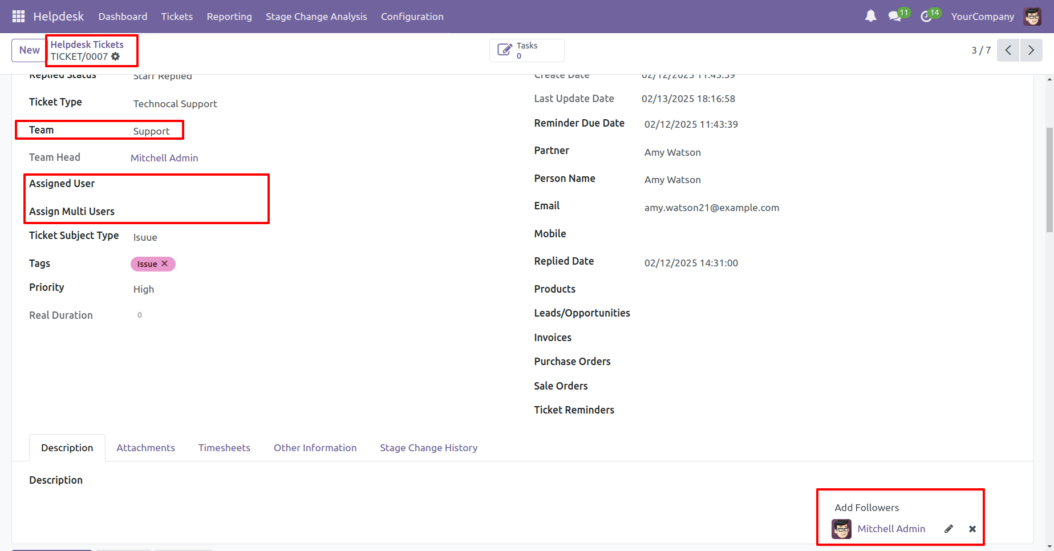
Task: Remove the Issue tag with X
Action: pyautogui.click(x=164, y=264)
